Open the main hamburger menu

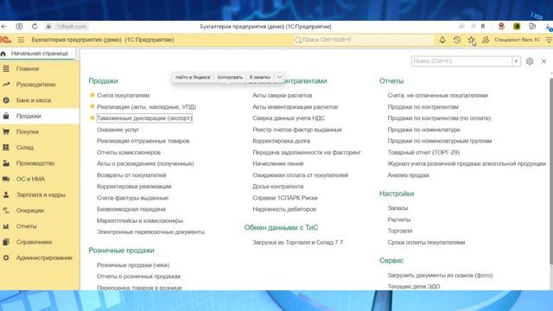21,40
